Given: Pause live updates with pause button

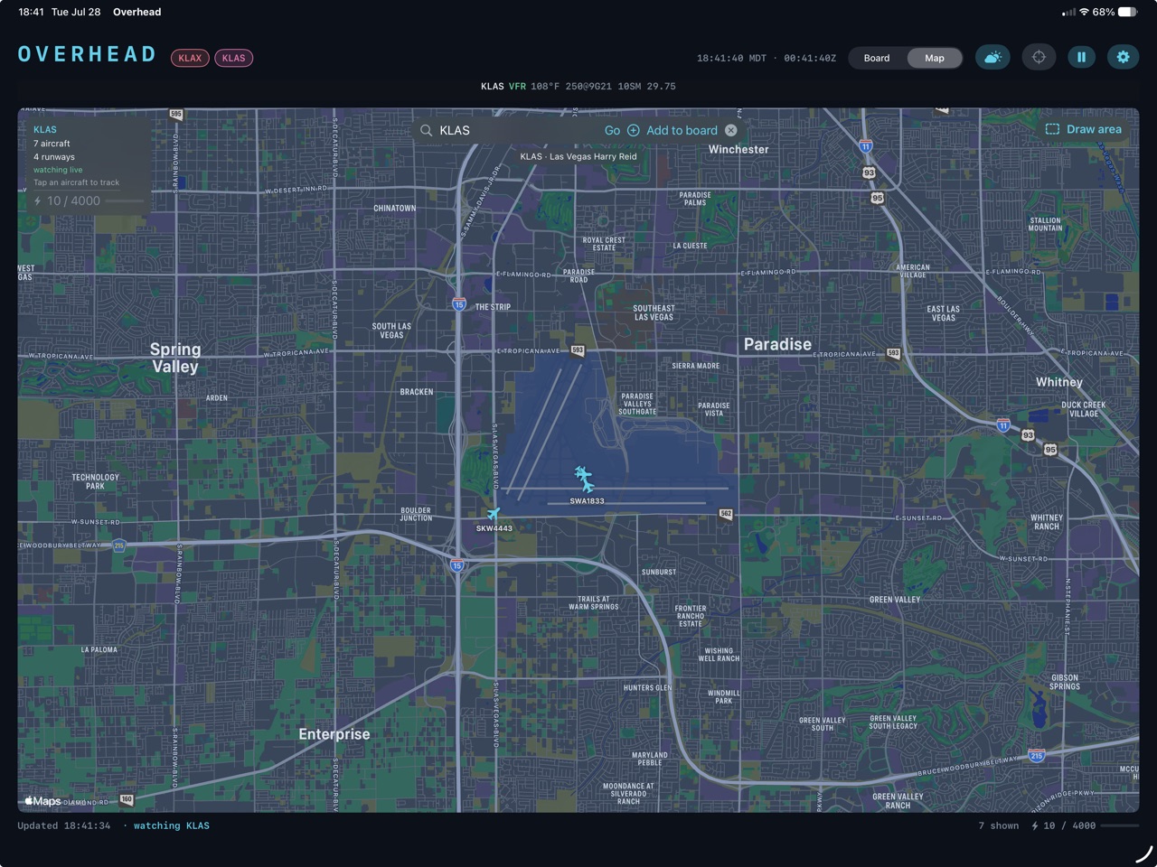Looking at the screenshot, I should (1081, 58).
